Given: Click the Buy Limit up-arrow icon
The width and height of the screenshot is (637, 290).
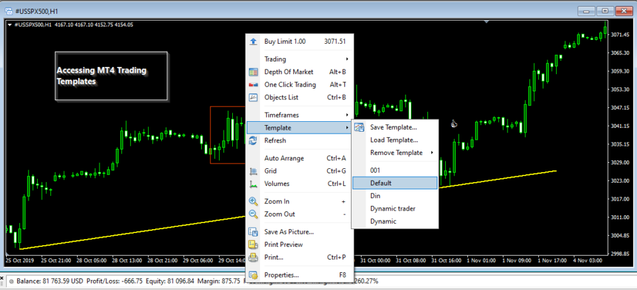Looking at the screenshot, I should point(253,41).
